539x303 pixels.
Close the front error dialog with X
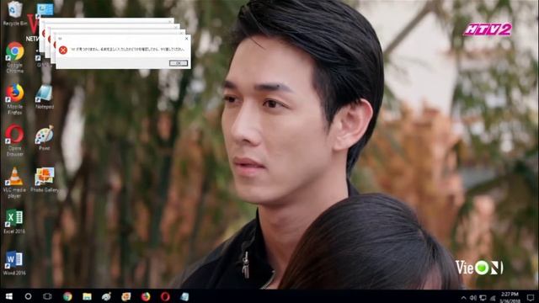[x=186, y=39]
